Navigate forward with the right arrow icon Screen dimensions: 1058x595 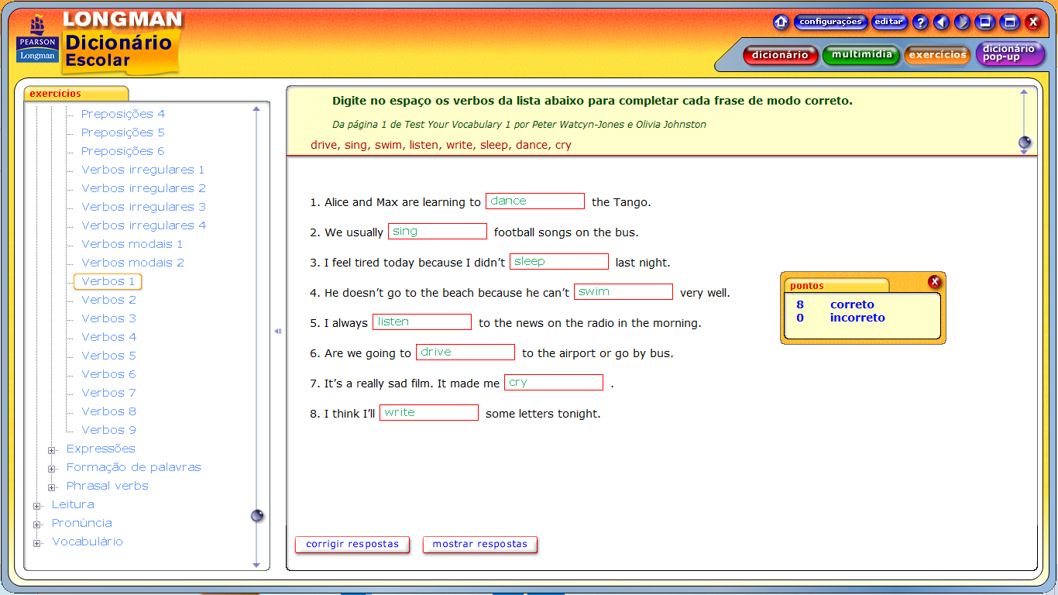point(961,22)
